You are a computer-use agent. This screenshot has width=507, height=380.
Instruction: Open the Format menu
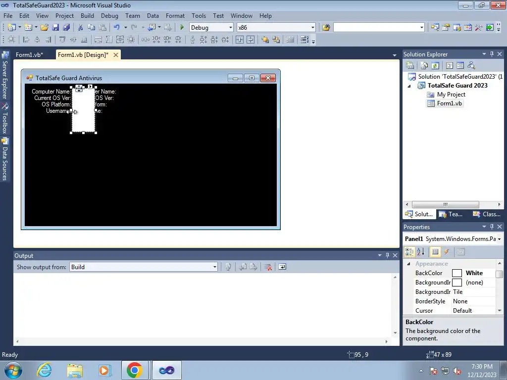[x=175, y=15]
